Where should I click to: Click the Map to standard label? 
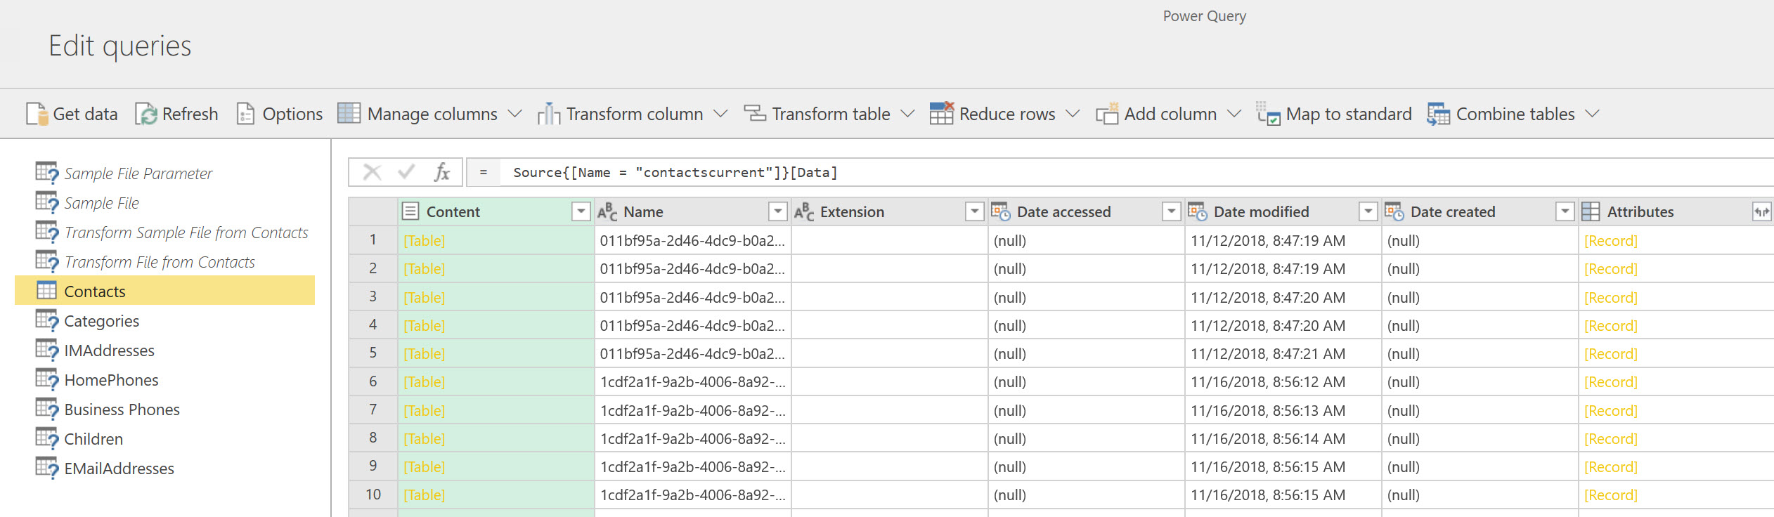click(x=1349, y=114)
